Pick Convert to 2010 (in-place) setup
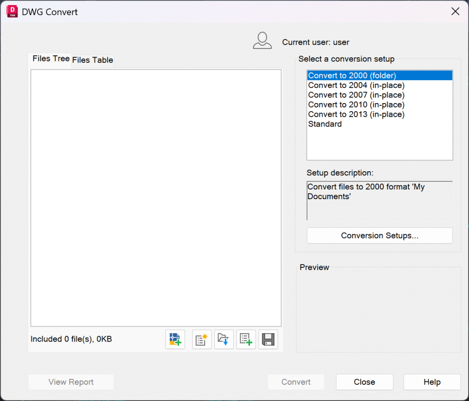This screenshot has height=401, width=469. click(x=380, y=105)
